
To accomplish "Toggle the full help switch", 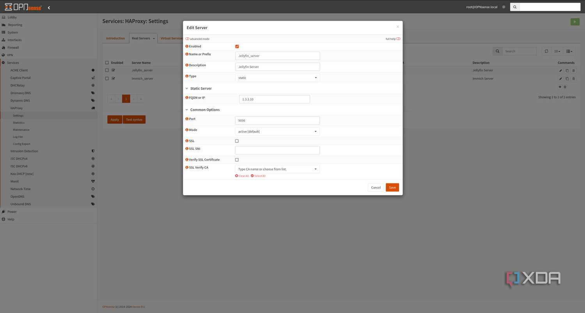I will coord(398,39).
